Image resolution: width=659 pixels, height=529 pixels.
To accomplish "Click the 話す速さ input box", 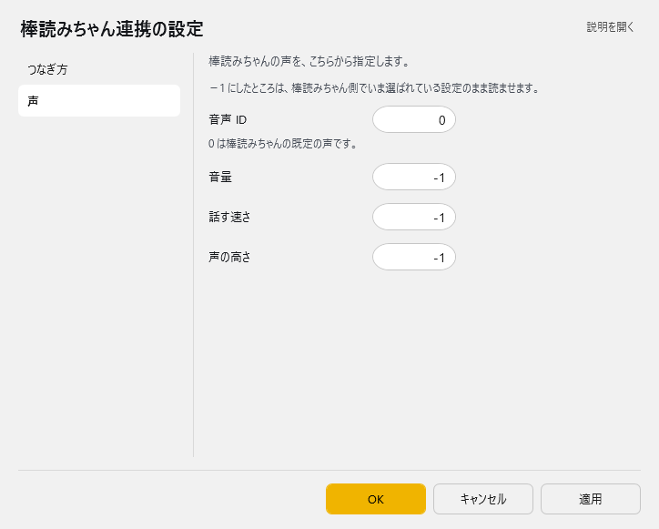I will [414, 217].
